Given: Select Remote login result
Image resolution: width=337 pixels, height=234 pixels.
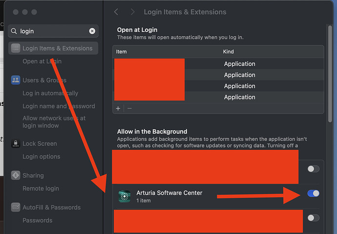Looking at the screenshot, I should click(x=41, y=188).
